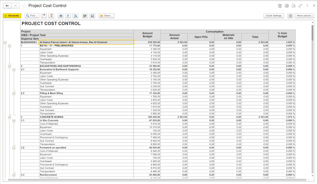Viewport: 317px width, 184px height.
Task: Click the save icon in the title bar
Action: [280, 6]
